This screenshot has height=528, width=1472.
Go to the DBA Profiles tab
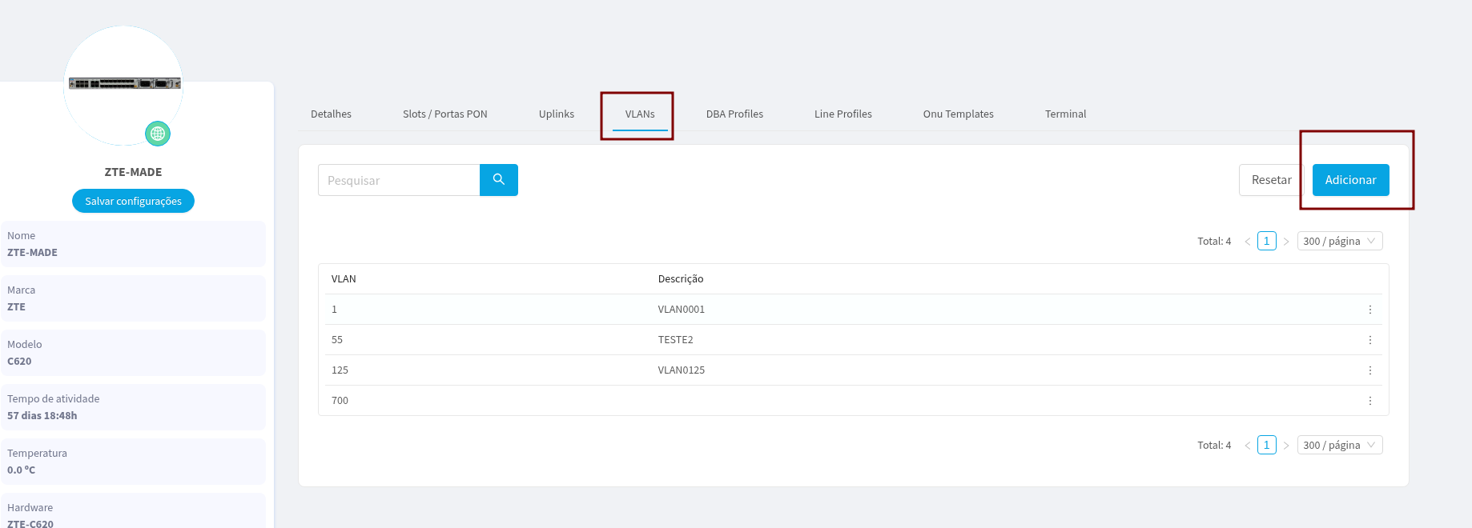click(734, 114)
